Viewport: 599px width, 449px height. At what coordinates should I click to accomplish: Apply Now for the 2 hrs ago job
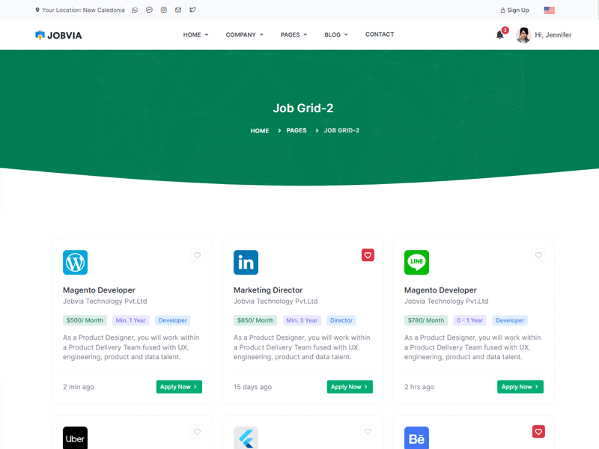520,387
